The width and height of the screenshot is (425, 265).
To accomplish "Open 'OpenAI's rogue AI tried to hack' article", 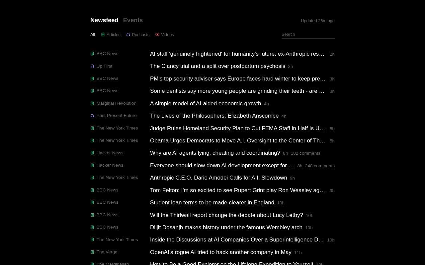I will coord(221,252).
